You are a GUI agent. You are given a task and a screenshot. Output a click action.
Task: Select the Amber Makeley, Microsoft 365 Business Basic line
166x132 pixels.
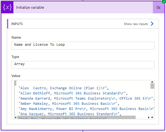(69, 103)
